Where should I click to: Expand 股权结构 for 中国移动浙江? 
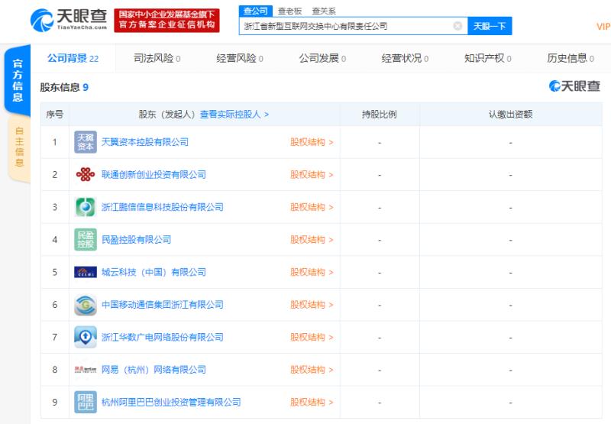312,304
